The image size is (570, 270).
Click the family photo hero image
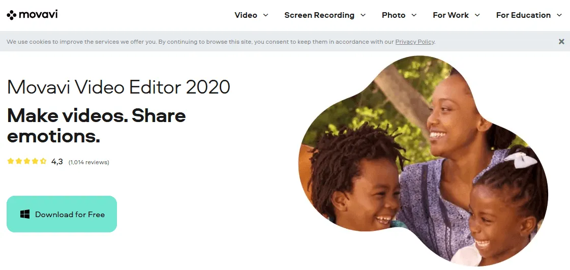click(423, 162)
